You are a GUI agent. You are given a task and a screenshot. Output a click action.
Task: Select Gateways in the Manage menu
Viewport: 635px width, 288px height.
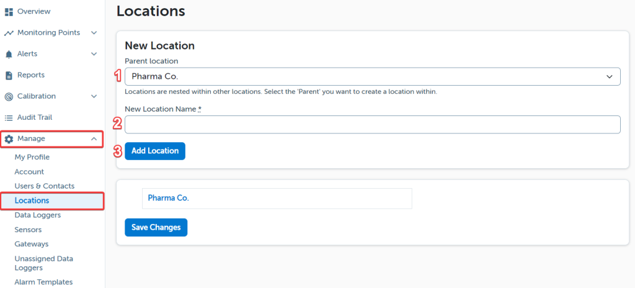point(32,244)
